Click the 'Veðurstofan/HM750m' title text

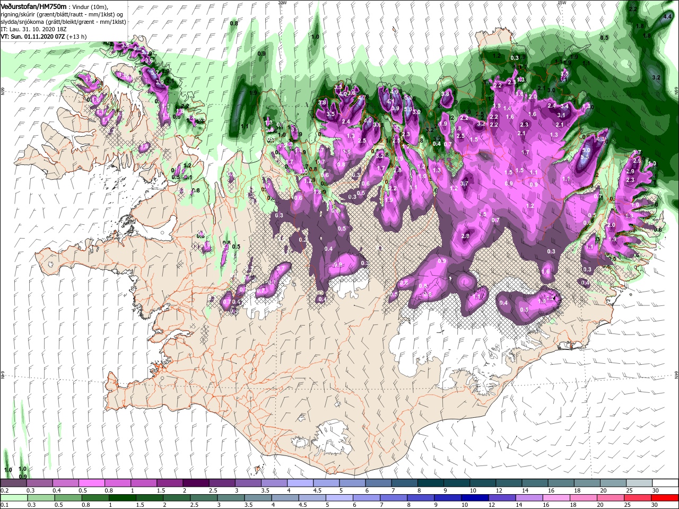[33, 6]
